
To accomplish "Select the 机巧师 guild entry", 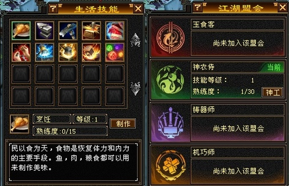I will tap(218, 165).
